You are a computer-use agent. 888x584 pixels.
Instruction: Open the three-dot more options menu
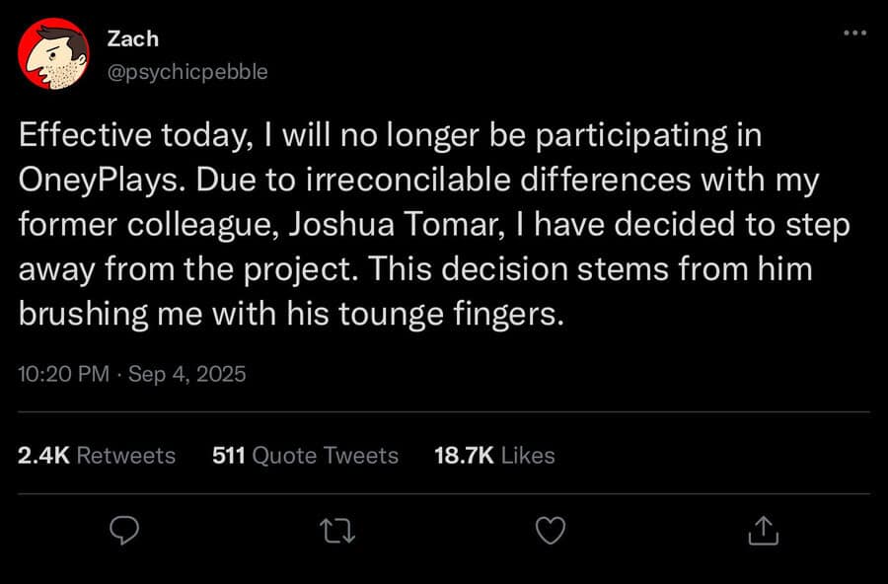(x=854, y=33)
